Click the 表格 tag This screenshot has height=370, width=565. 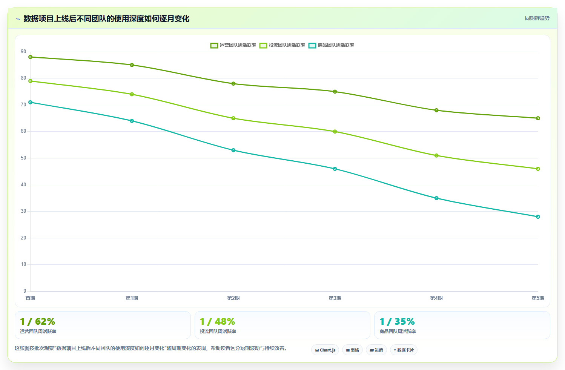[352, 350]
